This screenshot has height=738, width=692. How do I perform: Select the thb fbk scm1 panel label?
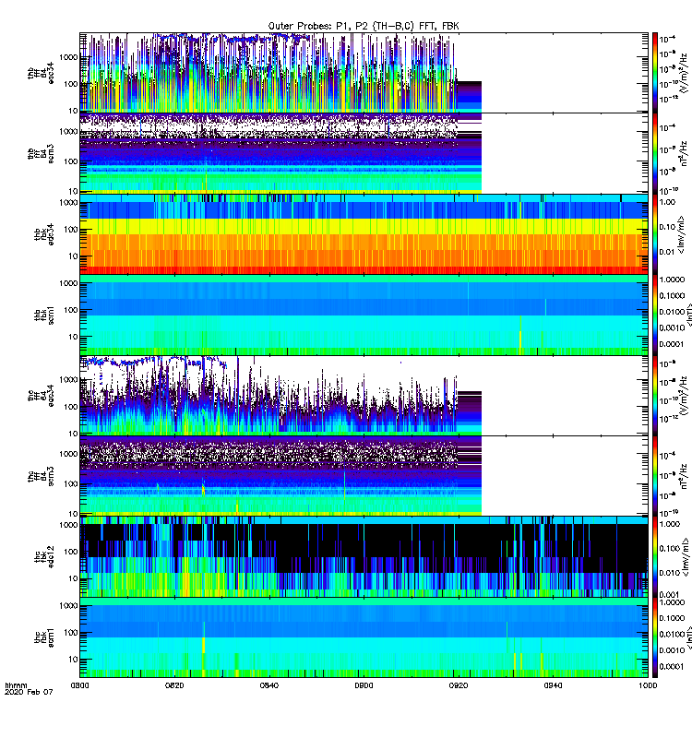click(x=43, y=315)
